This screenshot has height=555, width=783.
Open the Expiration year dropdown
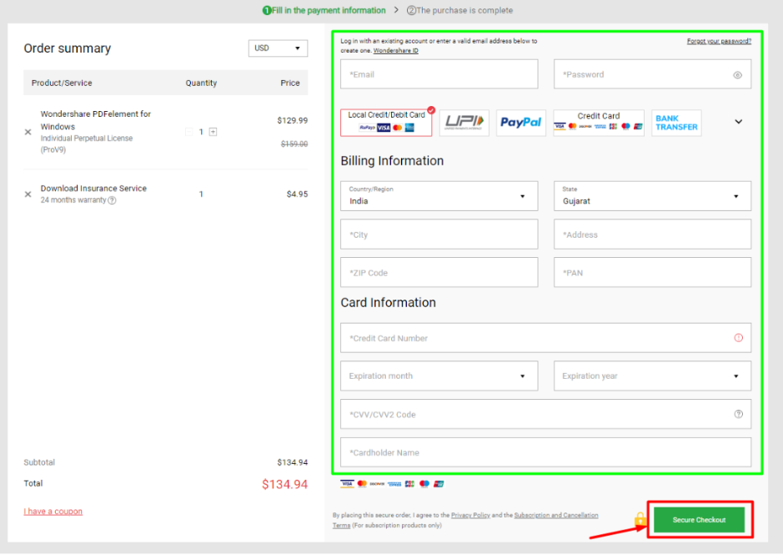652,376
